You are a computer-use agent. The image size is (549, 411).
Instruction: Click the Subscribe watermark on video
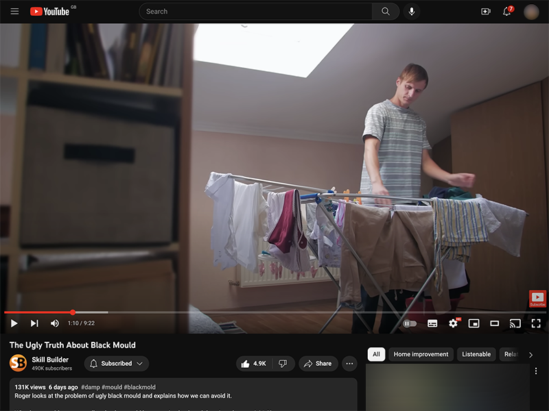[x=537, y=299]
